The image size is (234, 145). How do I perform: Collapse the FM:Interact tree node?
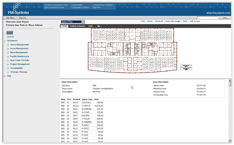click(5, 41)
